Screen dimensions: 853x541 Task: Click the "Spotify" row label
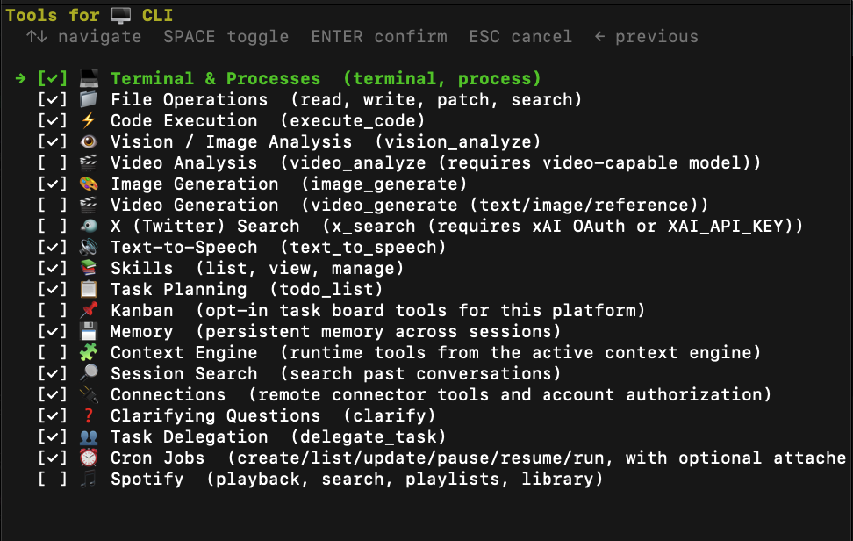(147, 479)
